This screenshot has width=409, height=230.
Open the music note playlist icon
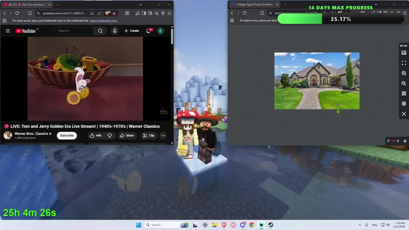coord(137,13)
